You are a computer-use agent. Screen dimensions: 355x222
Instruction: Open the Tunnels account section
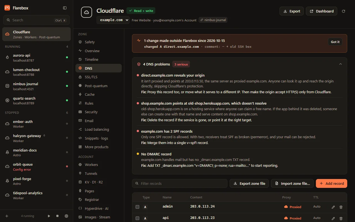(x=98, y=173)
